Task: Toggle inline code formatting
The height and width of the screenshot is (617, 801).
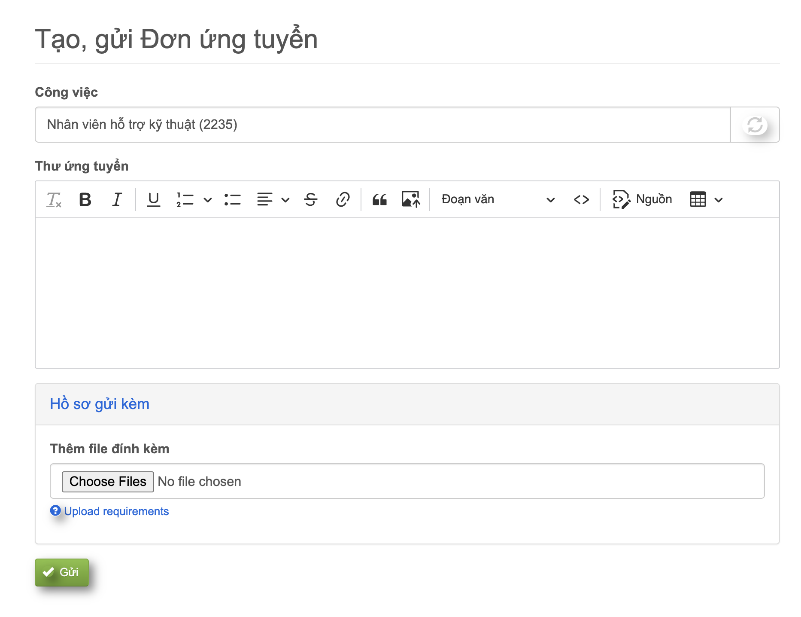Action: [x=581, y=199]
